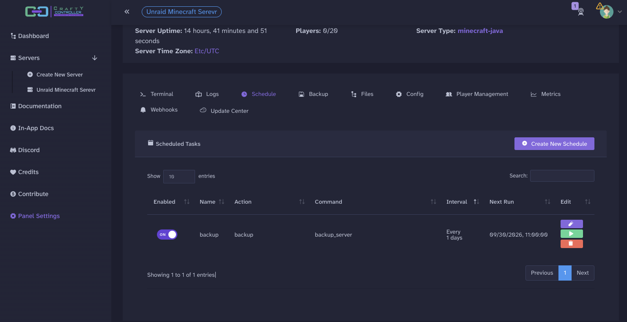Click the edit pencil icon for backup schedule

point(572,224)
